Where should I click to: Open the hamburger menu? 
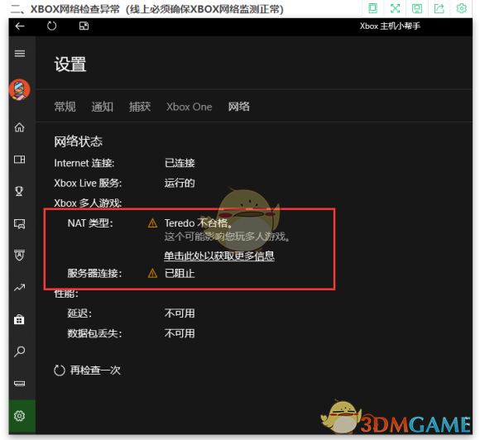20,54
